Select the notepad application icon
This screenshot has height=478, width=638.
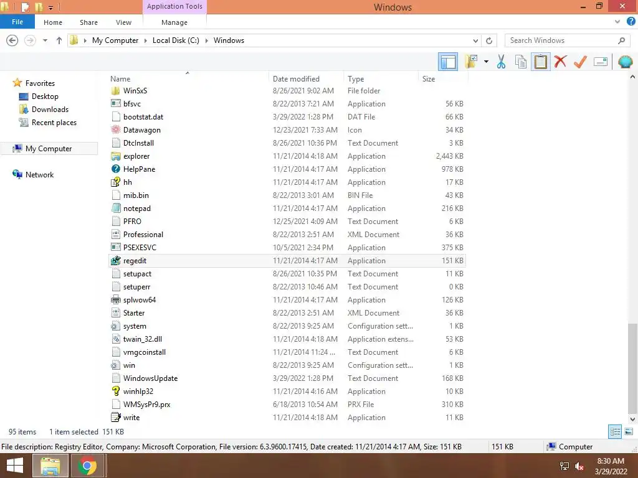click(x=116, y=208)
